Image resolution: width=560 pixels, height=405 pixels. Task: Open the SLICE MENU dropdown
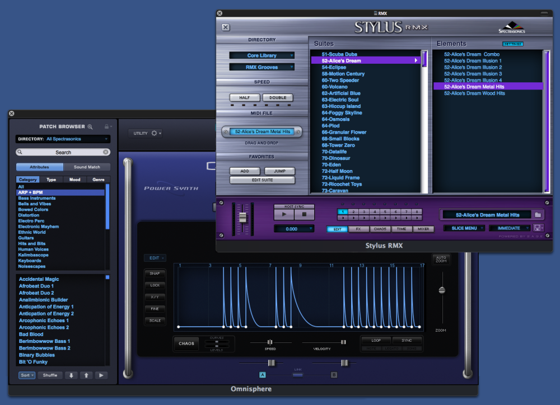(x=464, y=228)
